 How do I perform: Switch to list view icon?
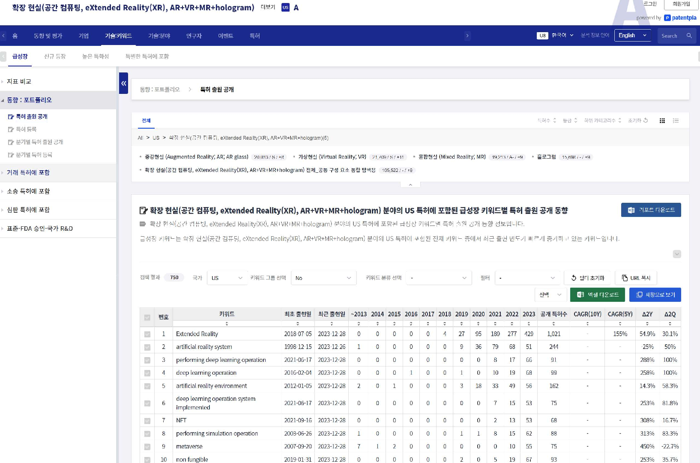point(676,120)
